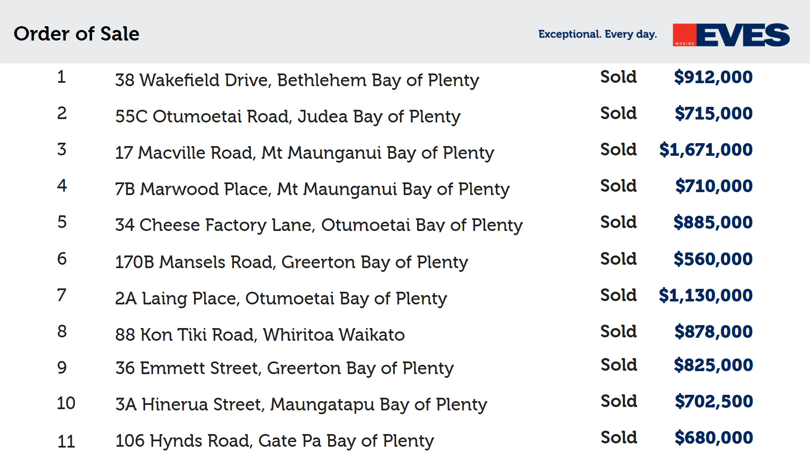Click 2A Laing Place, Otumoetai entry
The image size is (810, 456).
281,299
